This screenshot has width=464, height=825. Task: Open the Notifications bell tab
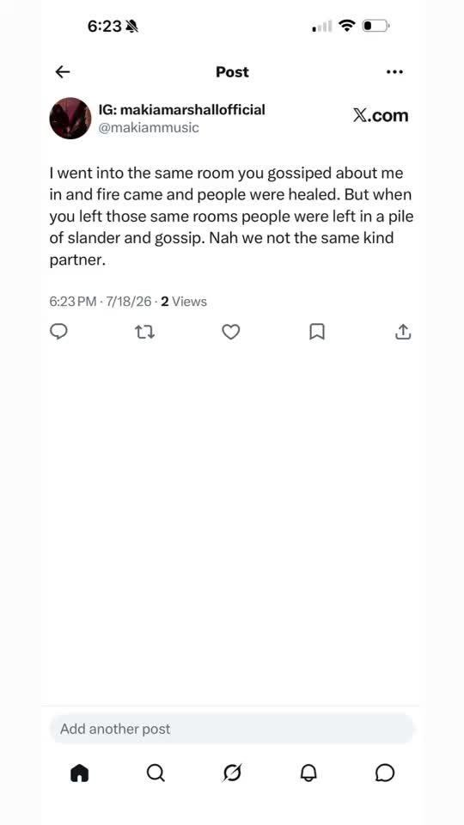point(308,773)
